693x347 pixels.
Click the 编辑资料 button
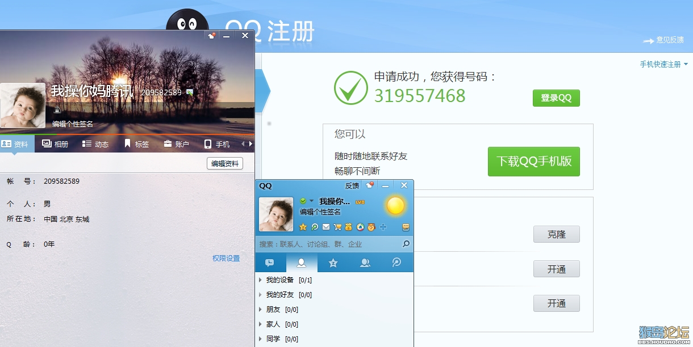pos(225,163)
